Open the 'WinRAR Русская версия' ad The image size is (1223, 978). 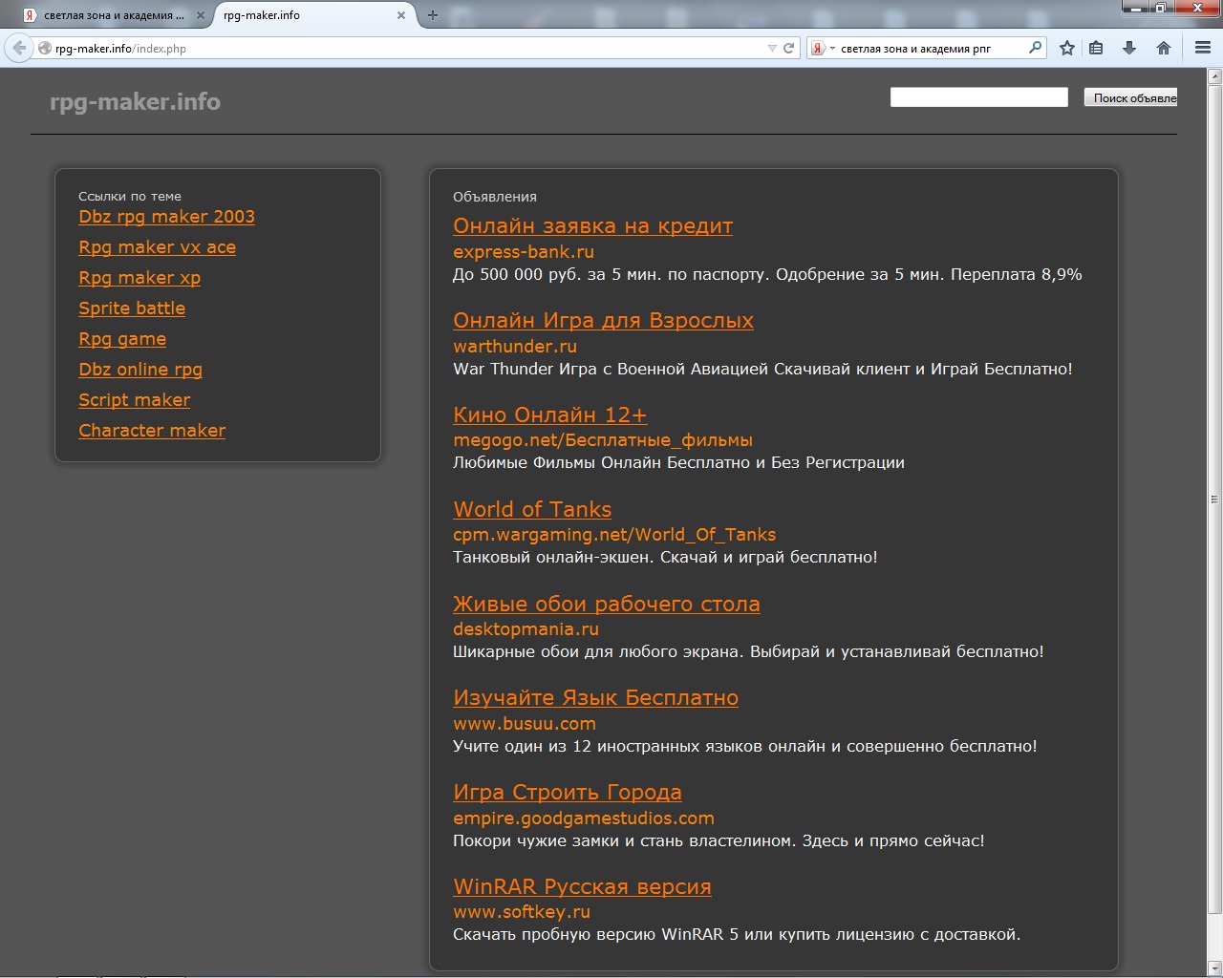point(582,886)
